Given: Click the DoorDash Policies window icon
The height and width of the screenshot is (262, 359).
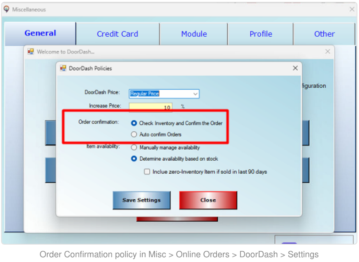Looking at the screenshot, I should click(x=63, y=68).
